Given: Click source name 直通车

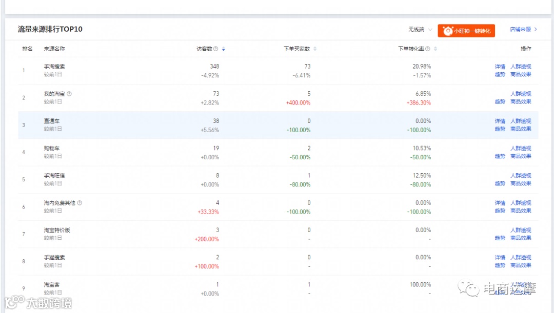Looking at the screenshot, I should (x=52, y=121).
